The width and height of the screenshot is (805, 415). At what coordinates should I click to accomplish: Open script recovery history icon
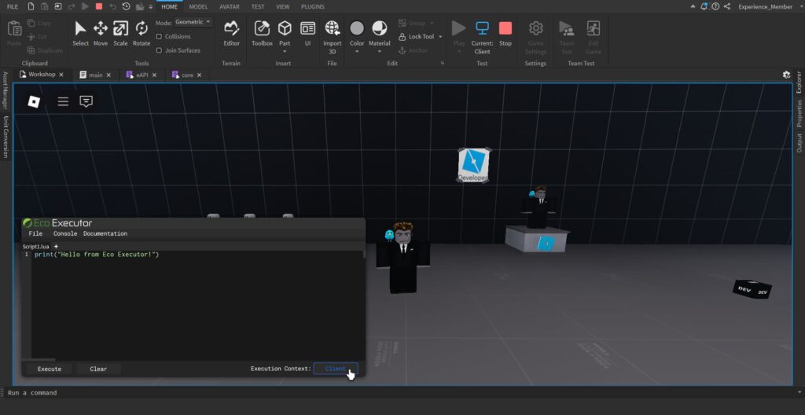point(127,6)
